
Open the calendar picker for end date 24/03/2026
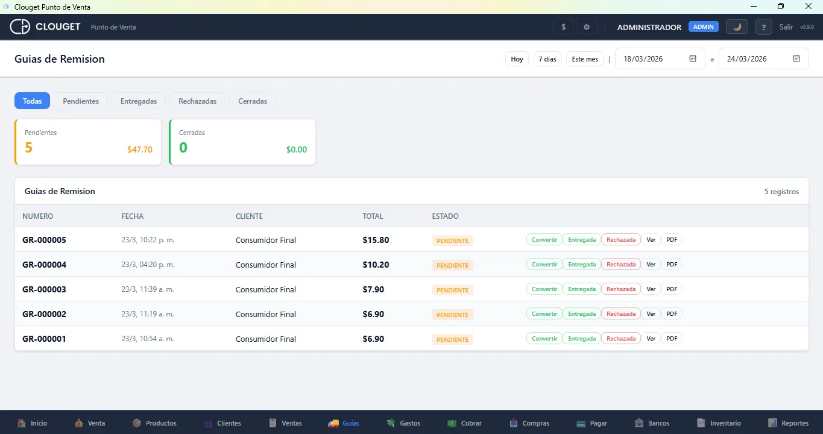point(796,59)
